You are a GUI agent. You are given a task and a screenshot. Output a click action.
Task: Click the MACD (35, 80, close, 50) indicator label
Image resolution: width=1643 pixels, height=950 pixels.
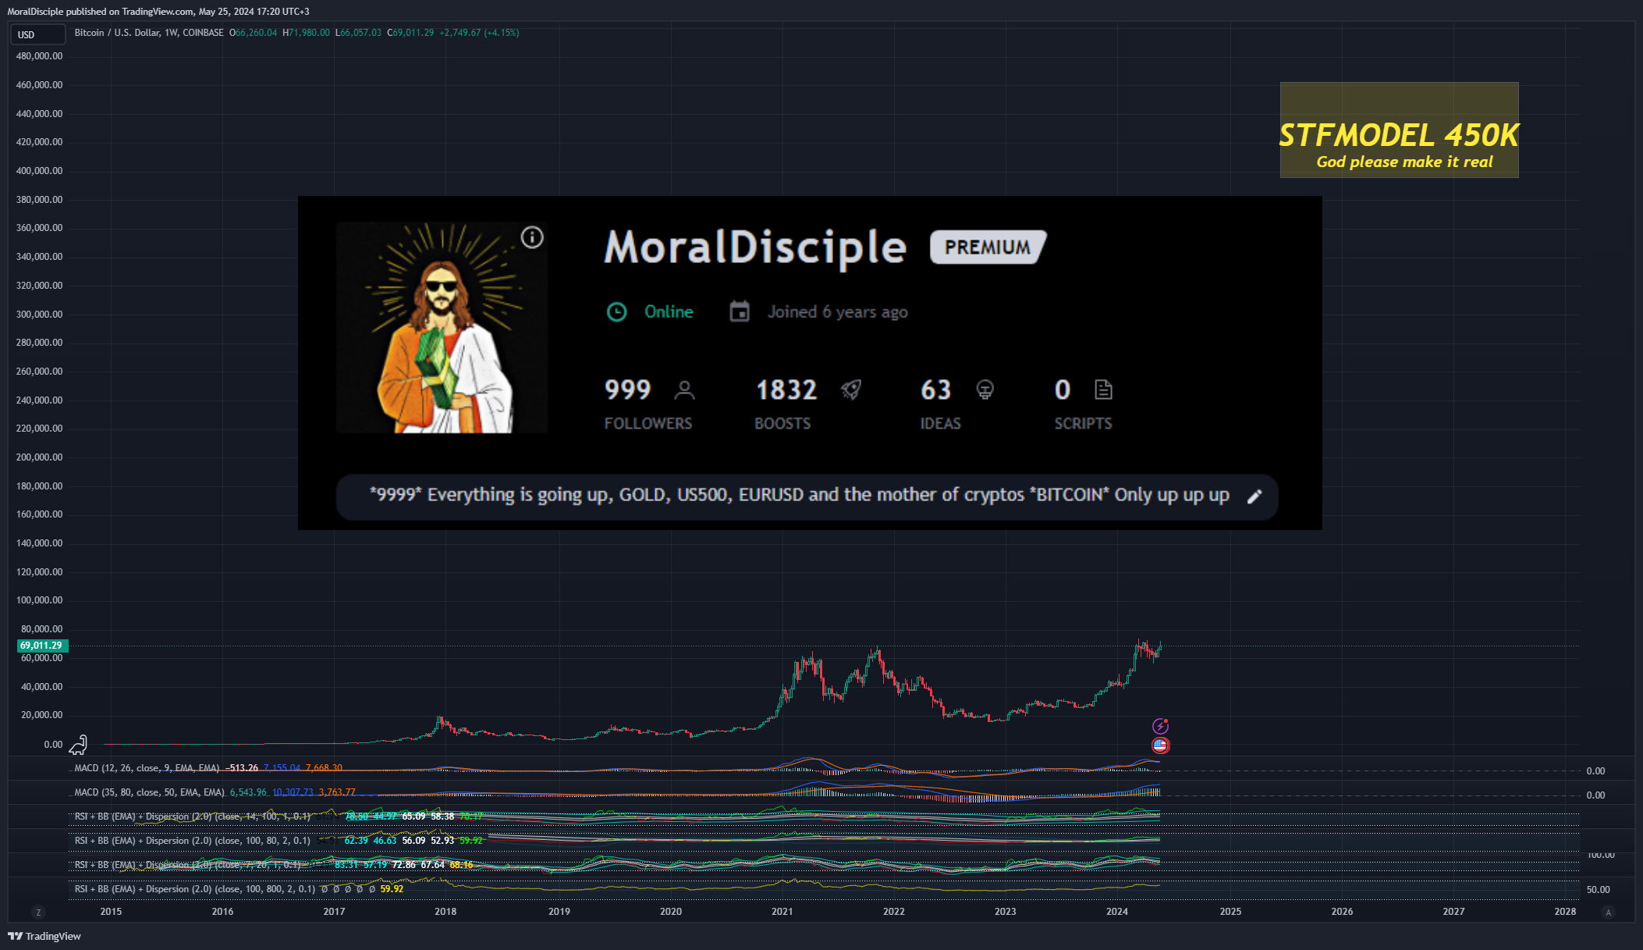click(x=149, y=792)
